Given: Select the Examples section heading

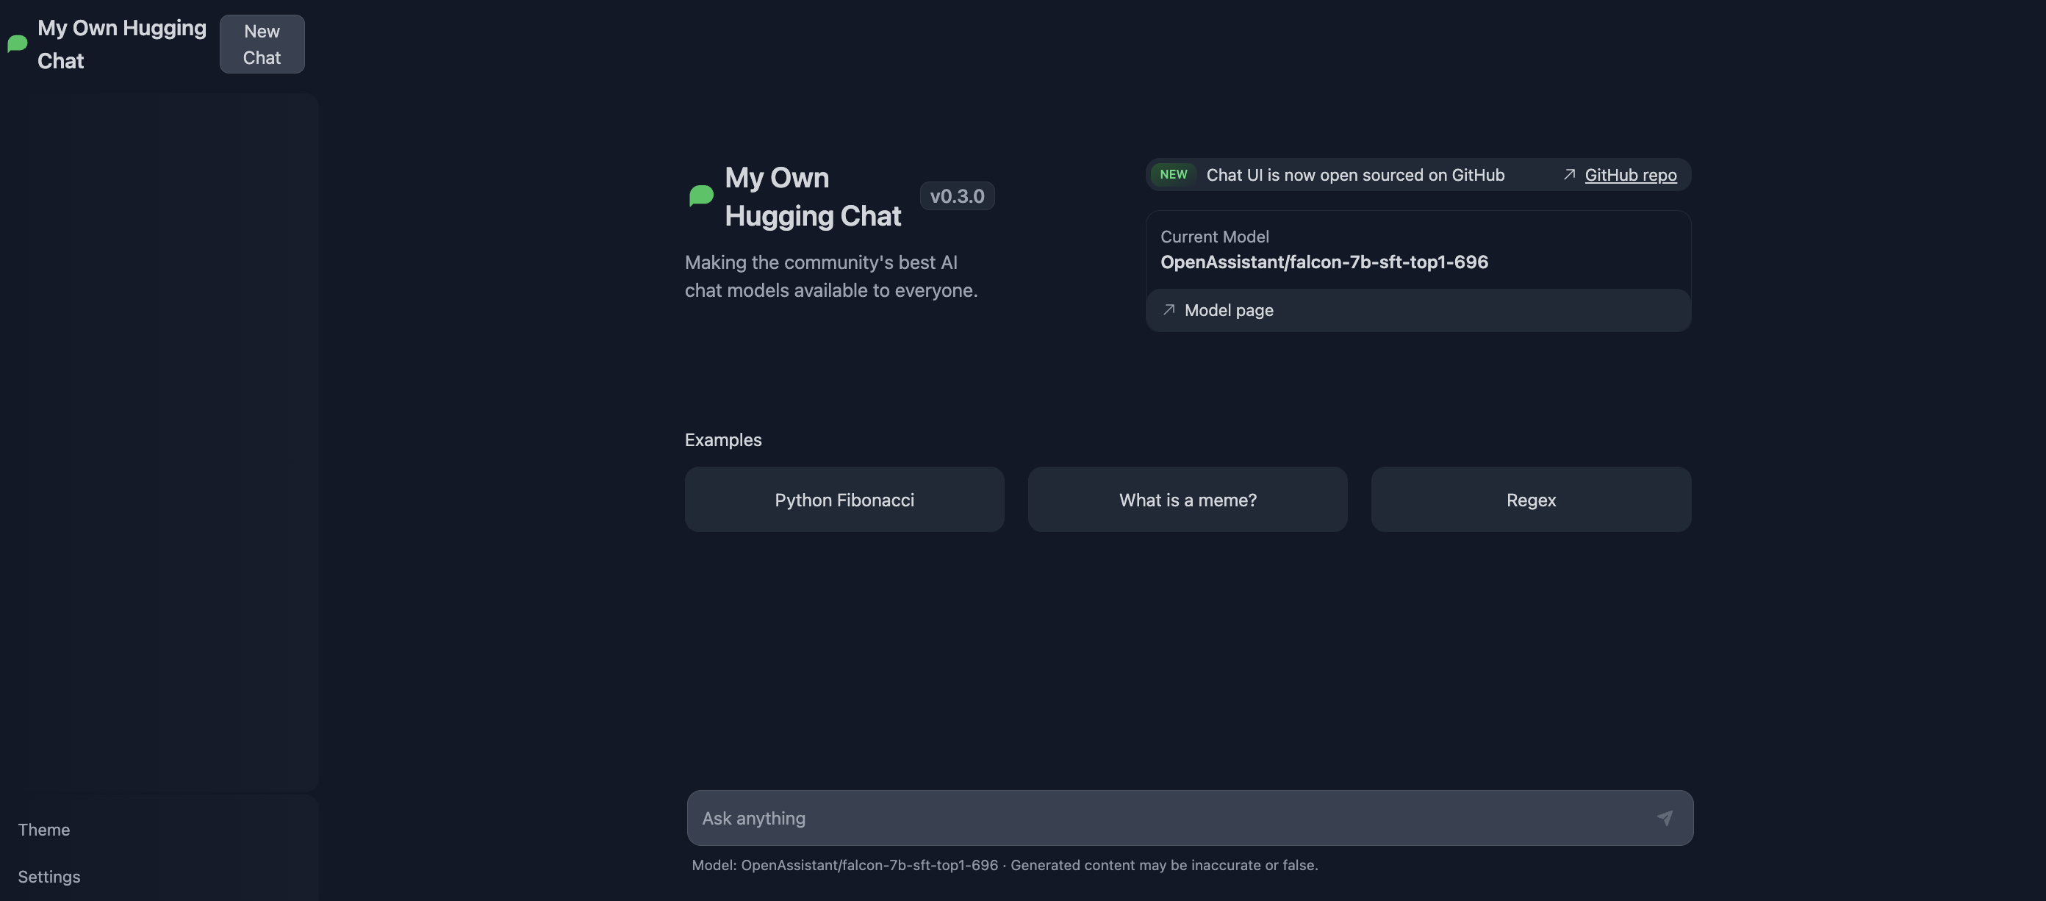Looking at the screenshot, I should tap(722, 439).
